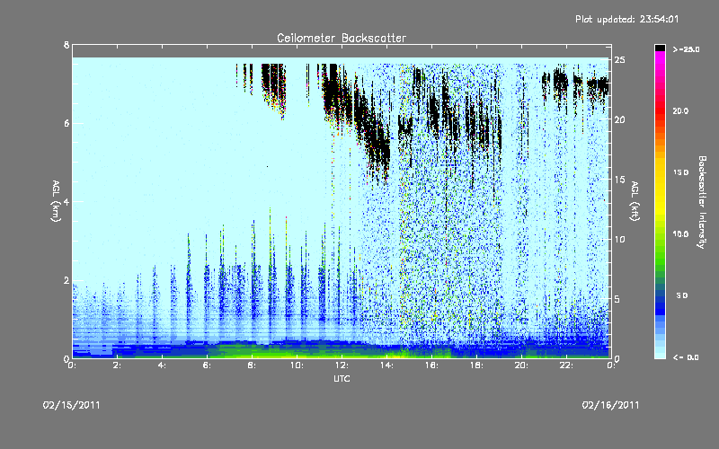This screenshot has width=719, height=449.
Task: Click the end date "02/16/2011"
Action: (x=610, y=405)
